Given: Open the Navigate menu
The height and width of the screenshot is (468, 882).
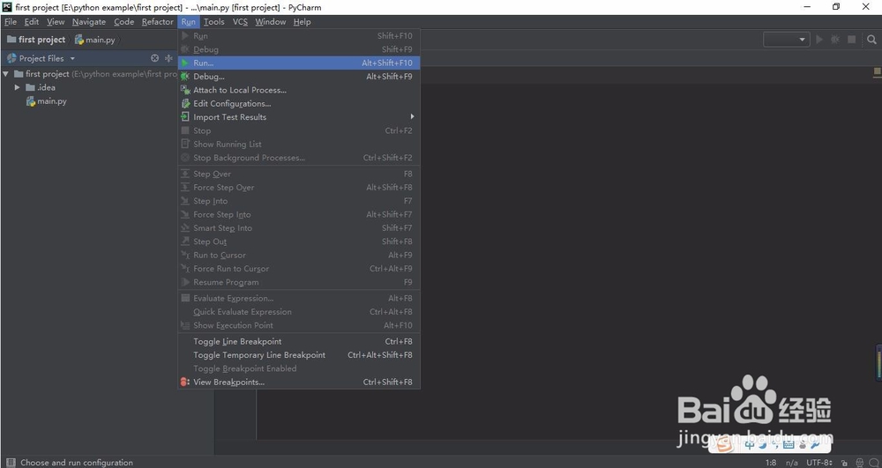Looking at the screenshot, I should tap(89, 22).
